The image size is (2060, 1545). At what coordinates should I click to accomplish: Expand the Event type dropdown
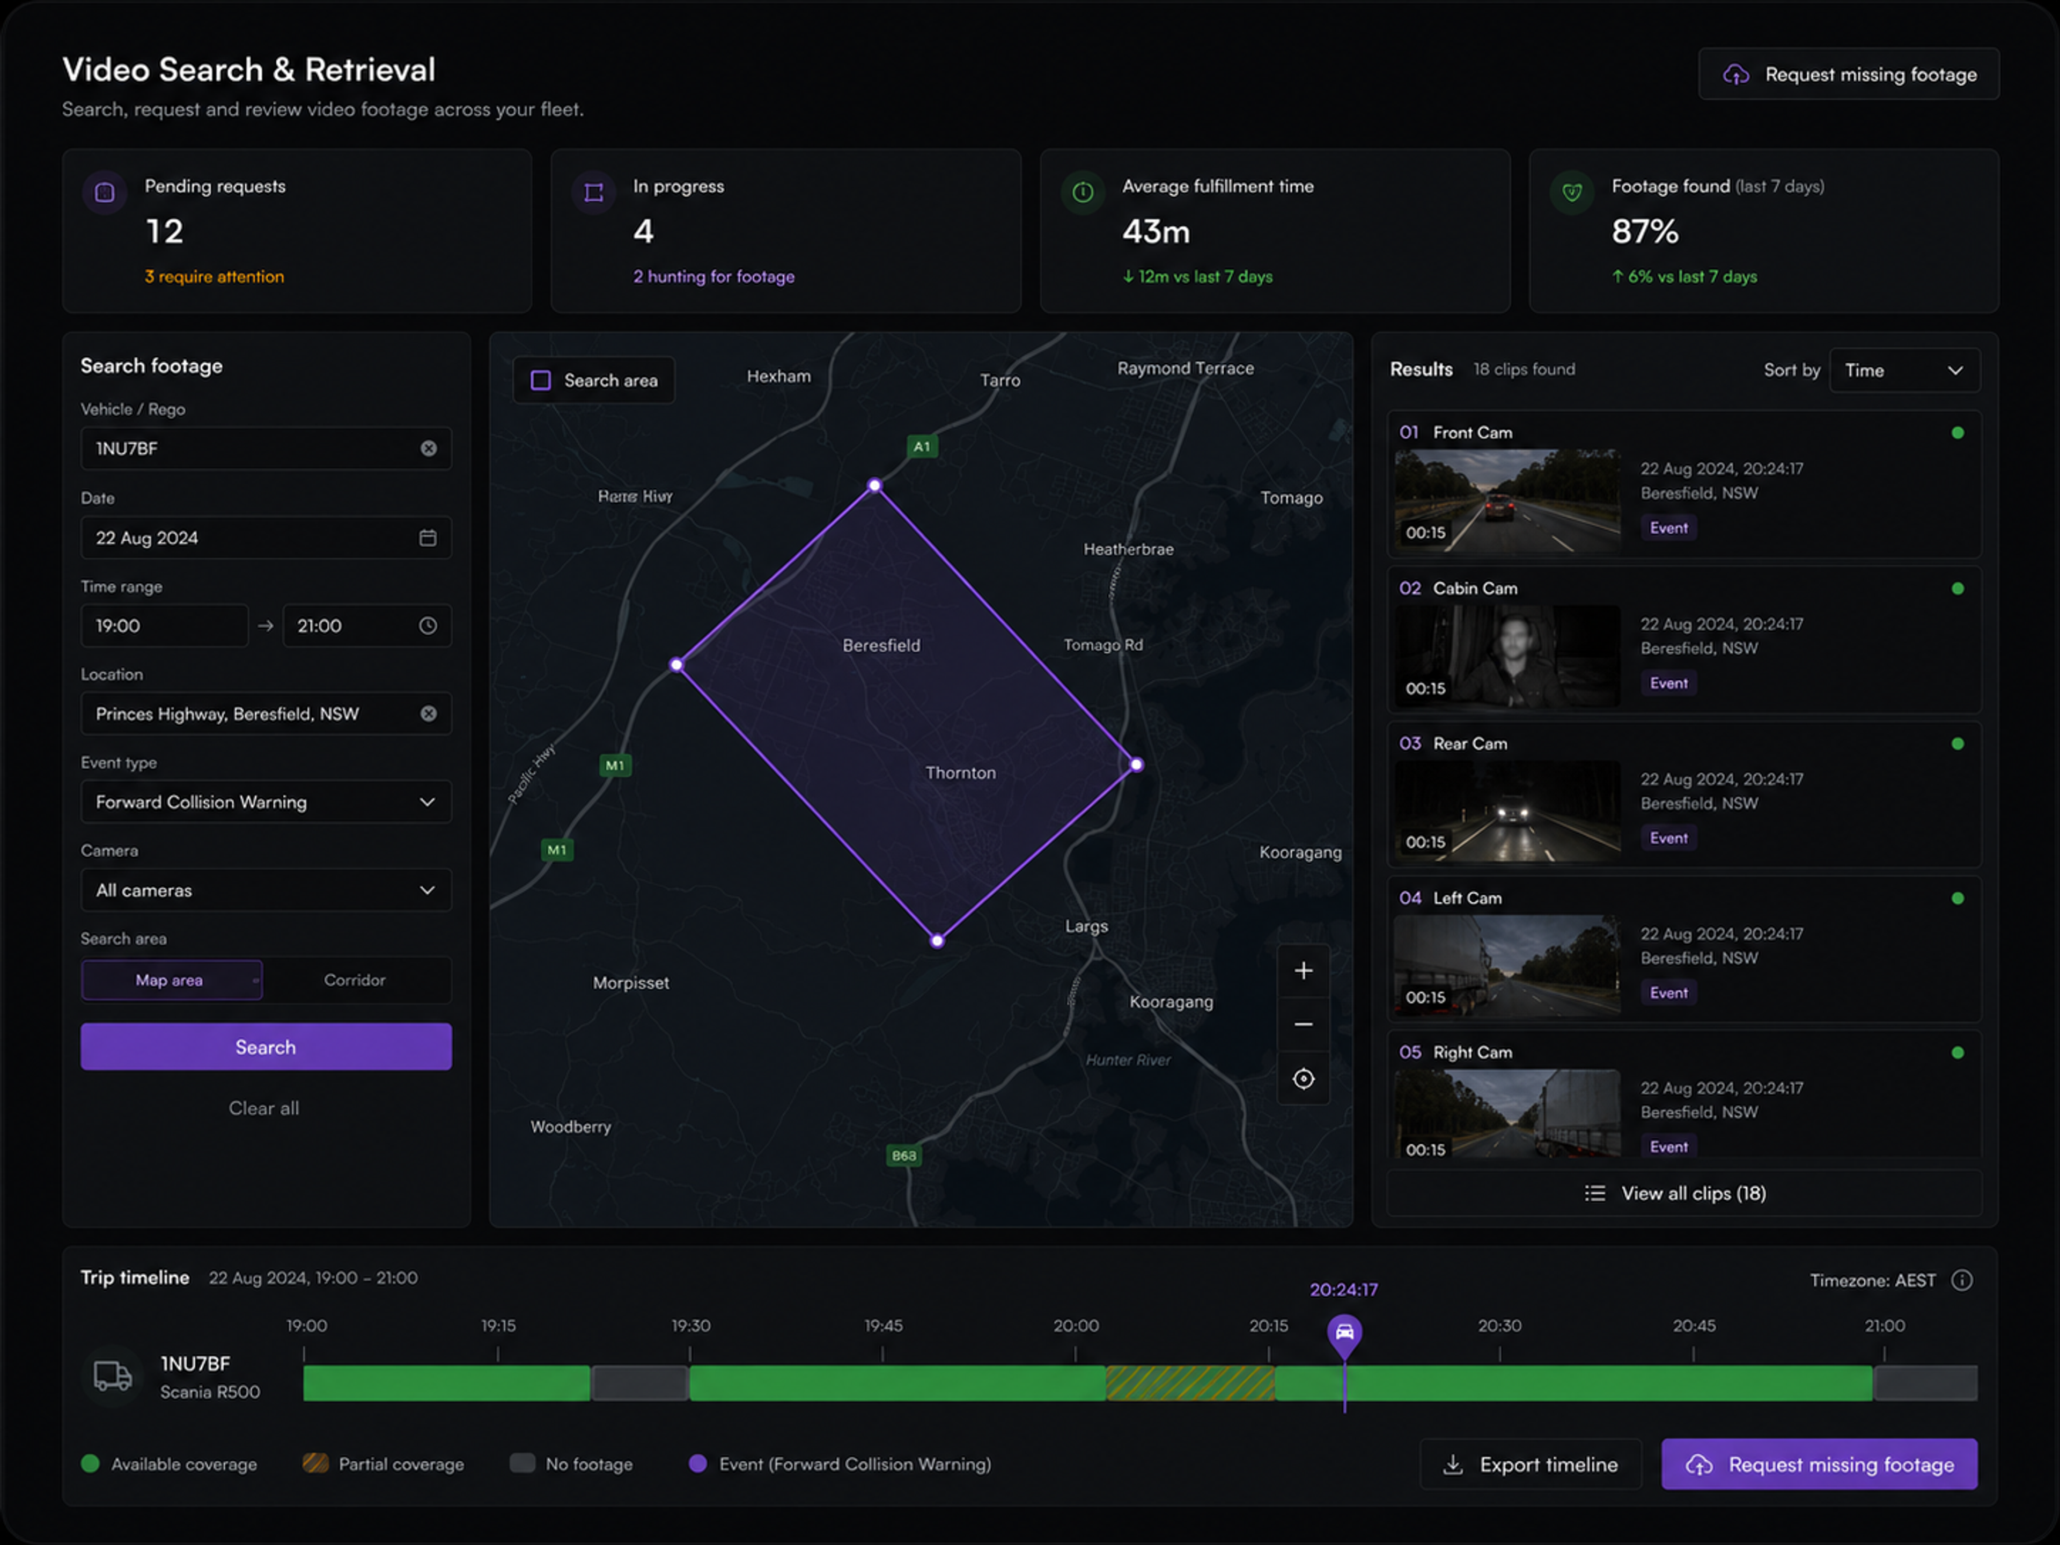pos(266,802)
